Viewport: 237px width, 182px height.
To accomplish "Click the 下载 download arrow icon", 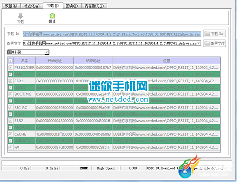I will click(x=20, y=16).
